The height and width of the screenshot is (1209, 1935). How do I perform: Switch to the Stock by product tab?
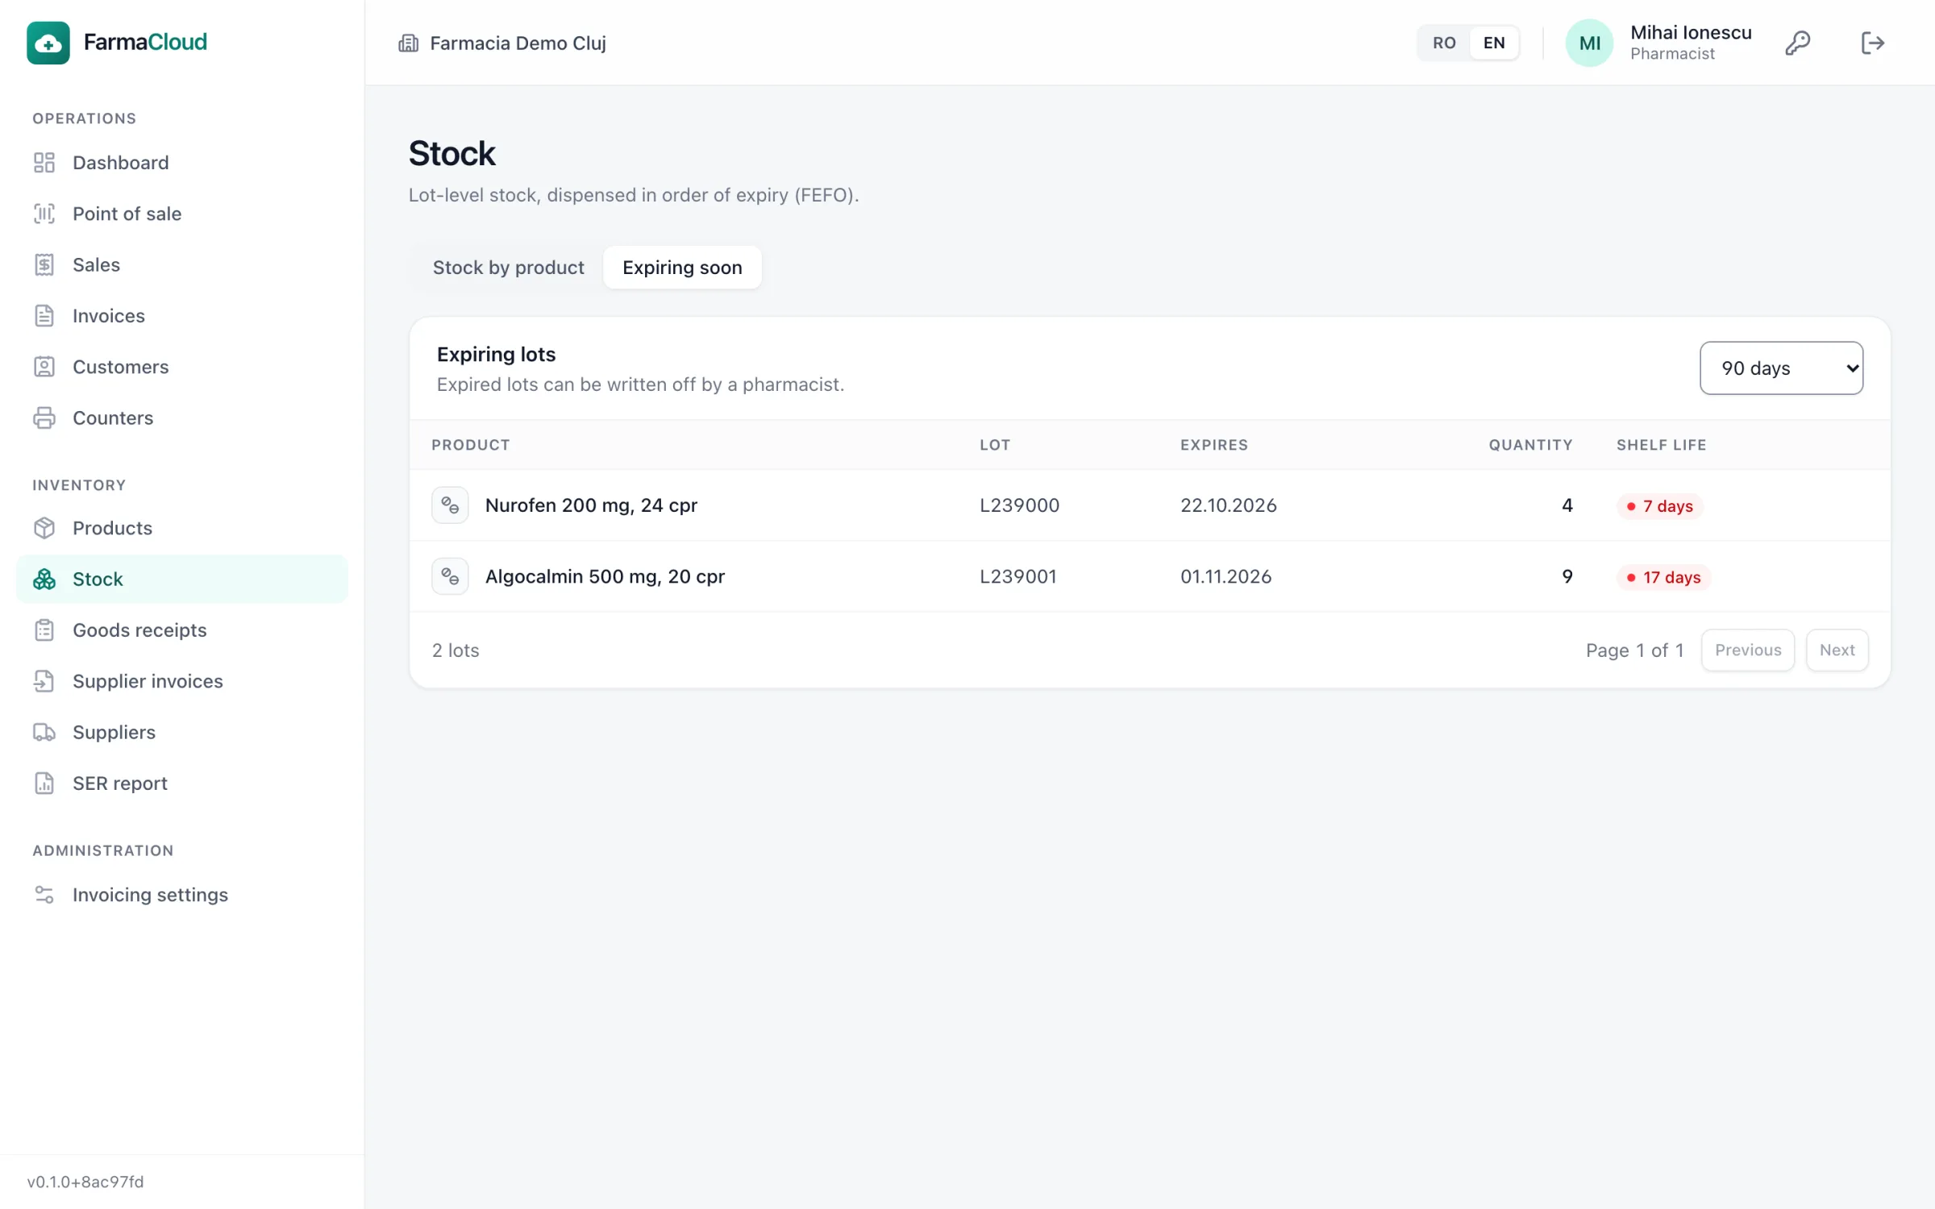[x=508, y=268]
